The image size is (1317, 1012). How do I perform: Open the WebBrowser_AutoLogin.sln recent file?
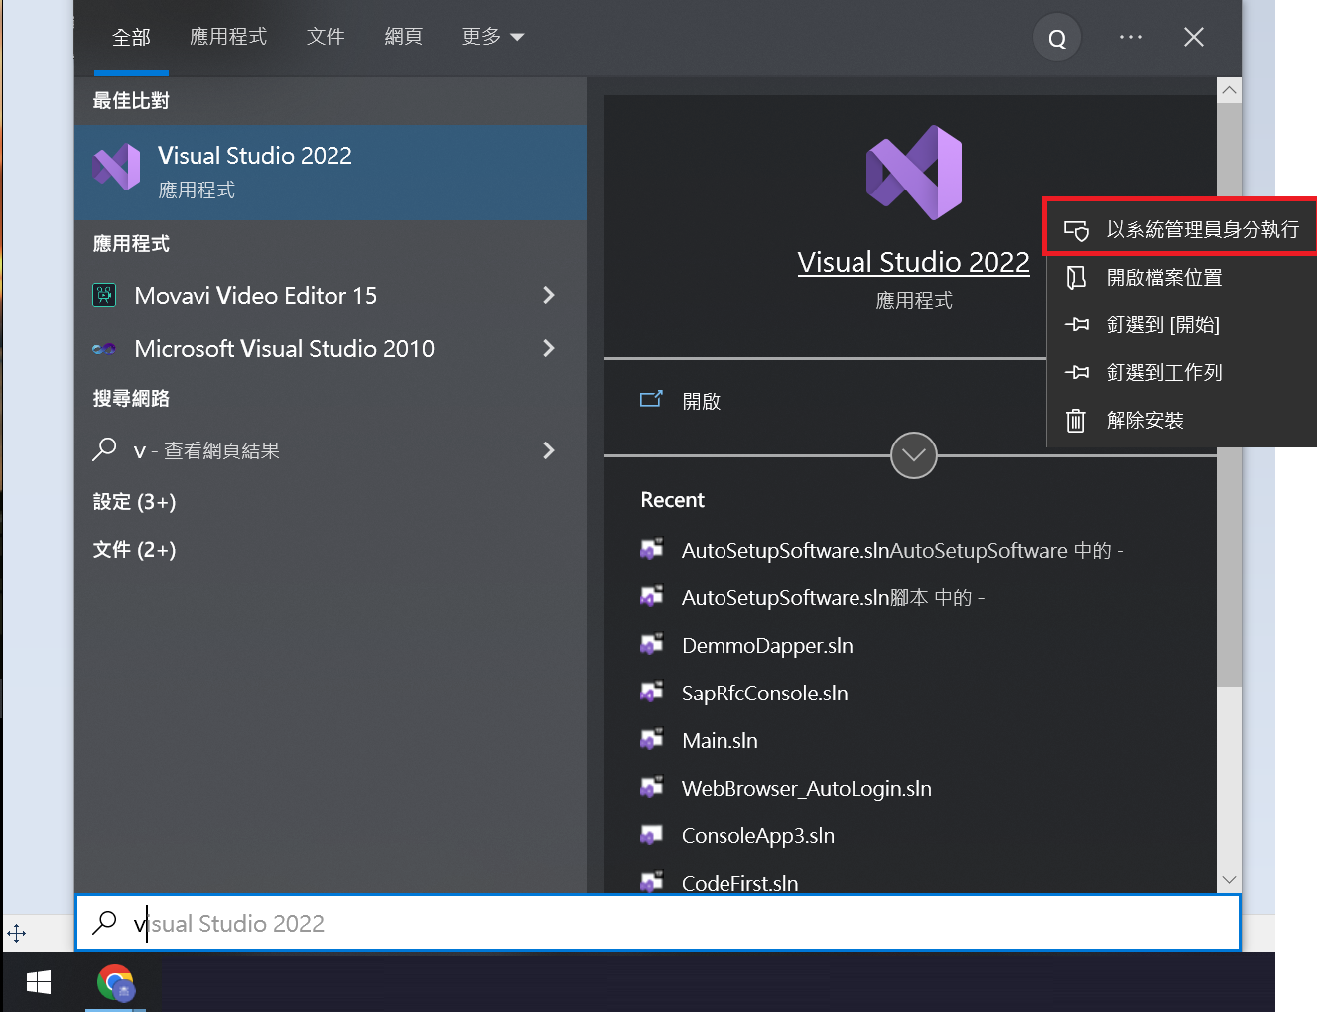pyautogui.click(x=806, y=788)
